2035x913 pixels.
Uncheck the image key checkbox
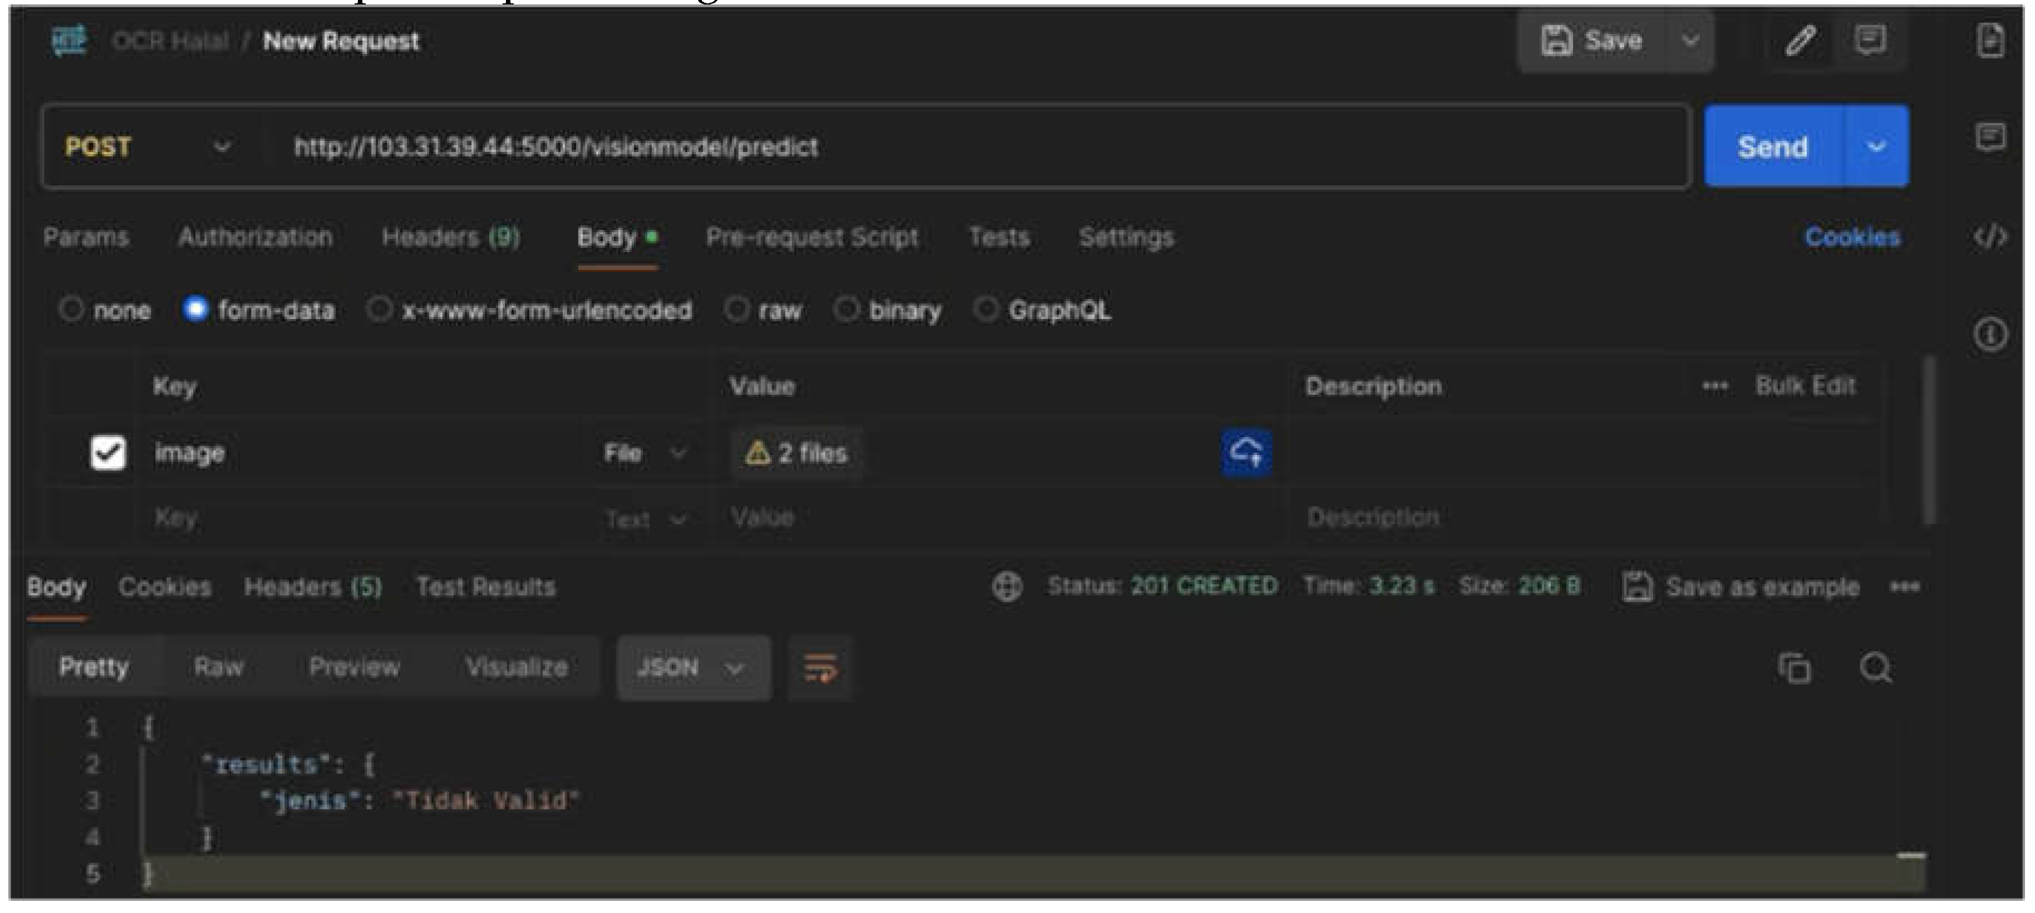click(108, 453)
